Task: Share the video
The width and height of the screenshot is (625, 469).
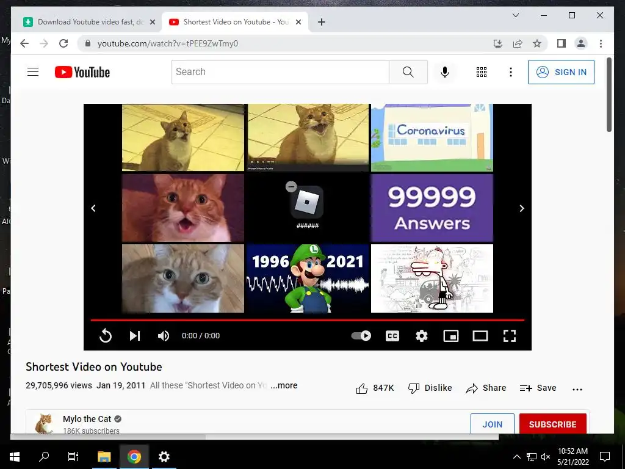Action: (x=486, y=388)
